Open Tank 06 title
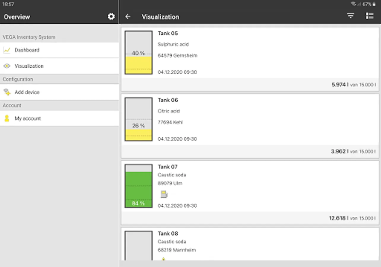The height and width of the screenshot is (267, 381). coord(168,100)
